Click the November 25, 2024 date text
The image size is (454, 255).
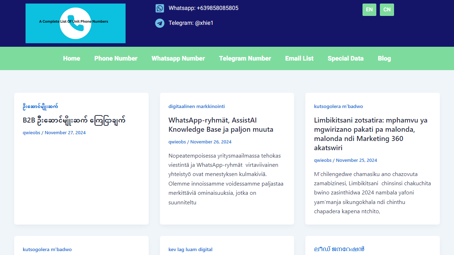click(356, 160)
